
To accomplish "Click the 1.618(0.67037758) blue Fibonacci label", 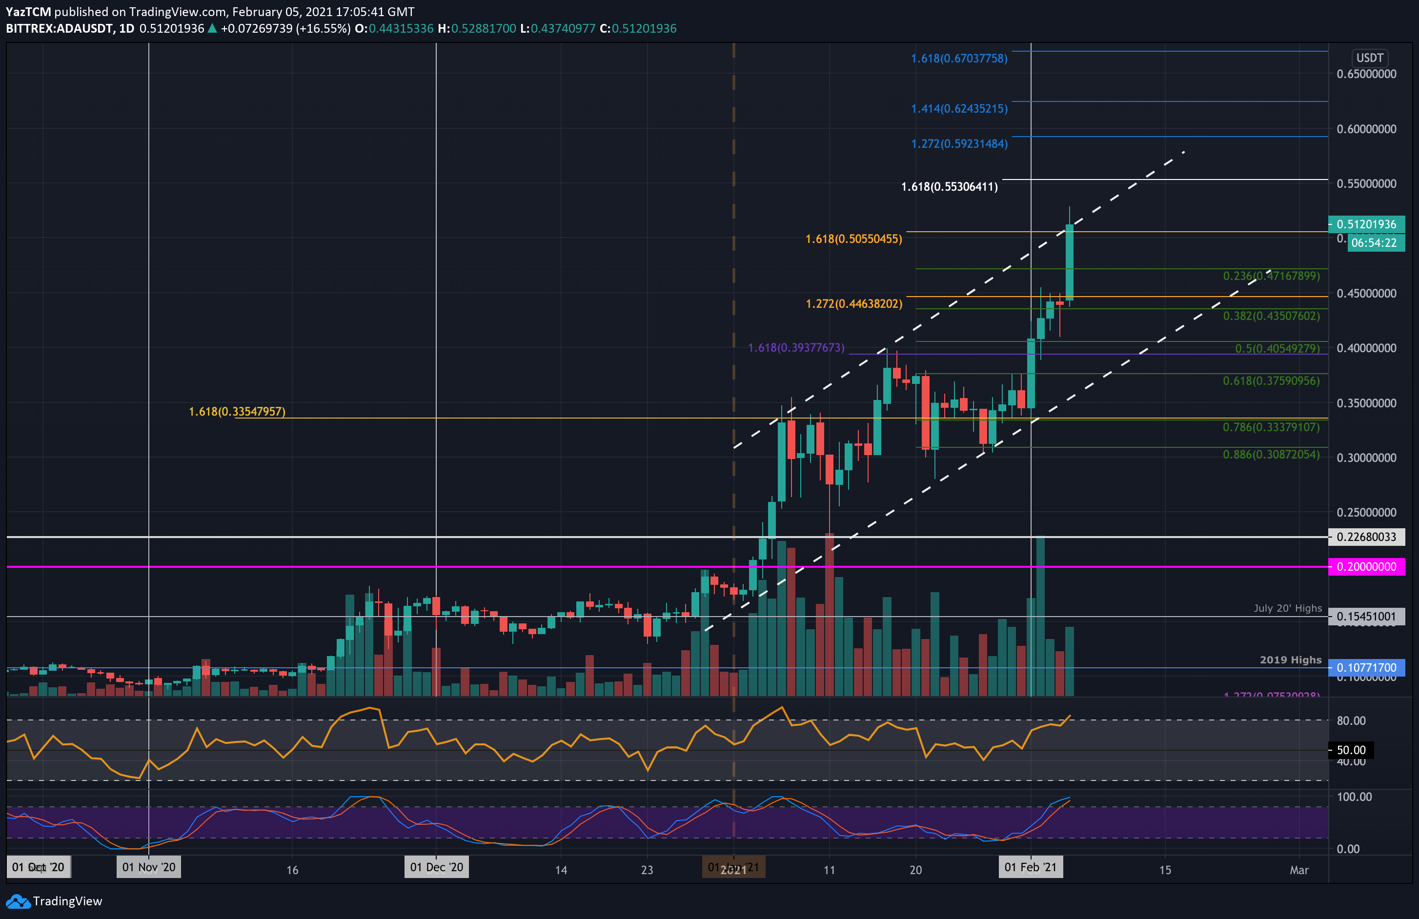I will click(959, 59).
